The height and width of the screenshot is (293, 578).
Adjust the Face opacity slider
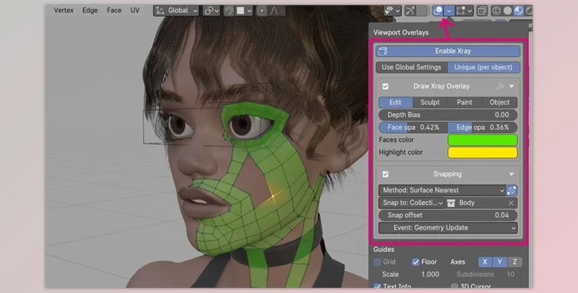coord(413,127)
